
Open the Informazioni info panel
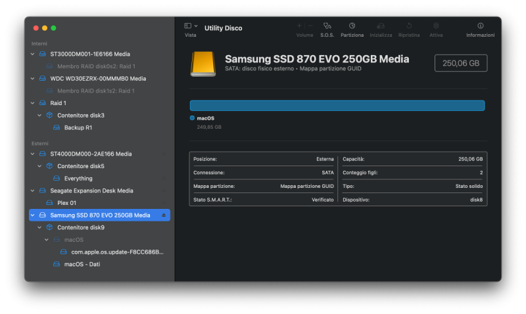[480, 26]
